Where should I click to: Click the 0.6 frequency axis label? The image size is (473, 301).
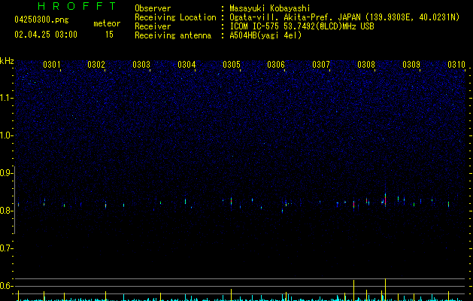tap(6, 286)
